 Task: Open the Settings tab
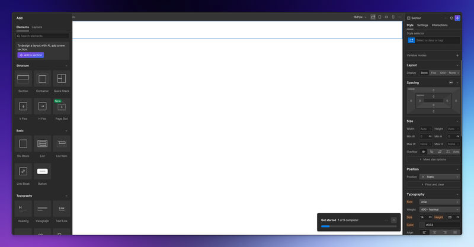click(x=422, y=25)
